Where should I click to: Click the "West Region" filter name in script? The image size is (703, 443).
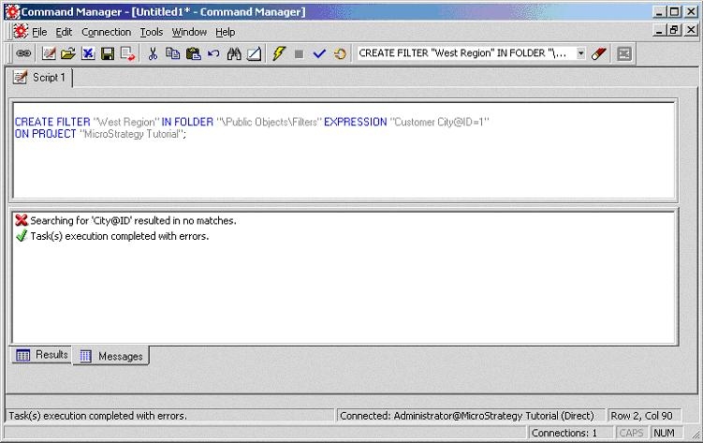(126, 122)
